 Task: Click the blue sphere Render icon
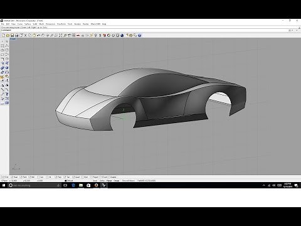coord(122,35)
